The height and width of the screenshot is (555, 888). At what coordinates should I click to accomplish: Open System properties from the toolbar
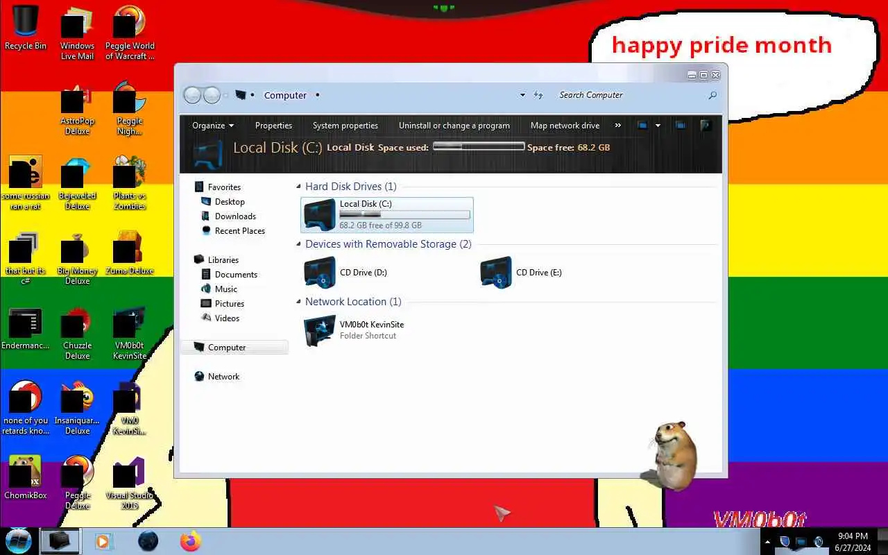click(345, 126)
